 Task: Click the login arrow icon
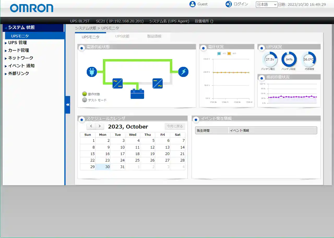[x=229, y=4]
